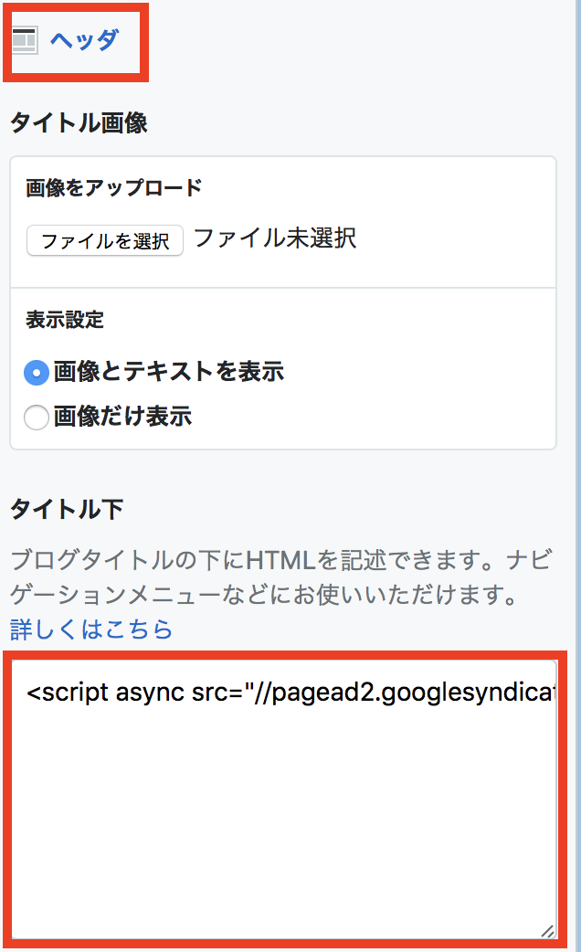Select the 画像とテキストを表示 radio button
The width and height of the screenshot is (581, 952).
37,372
